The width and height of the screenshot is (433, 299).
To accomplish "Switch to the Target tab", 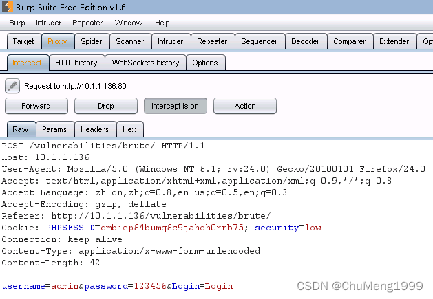I will pyautogui.click(x=23, y=41).
